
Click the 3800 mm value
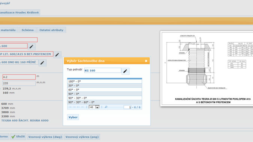[8, 112]
